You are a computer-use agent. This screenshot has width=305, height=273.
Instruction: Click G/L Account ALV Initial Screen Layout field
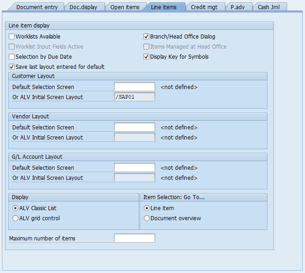pos(135,178)
